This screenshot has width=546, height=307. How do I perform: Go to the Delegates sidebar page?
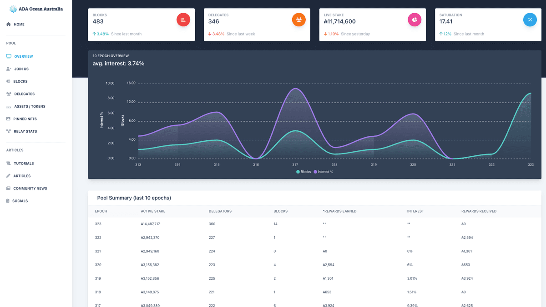pos(24,94)
